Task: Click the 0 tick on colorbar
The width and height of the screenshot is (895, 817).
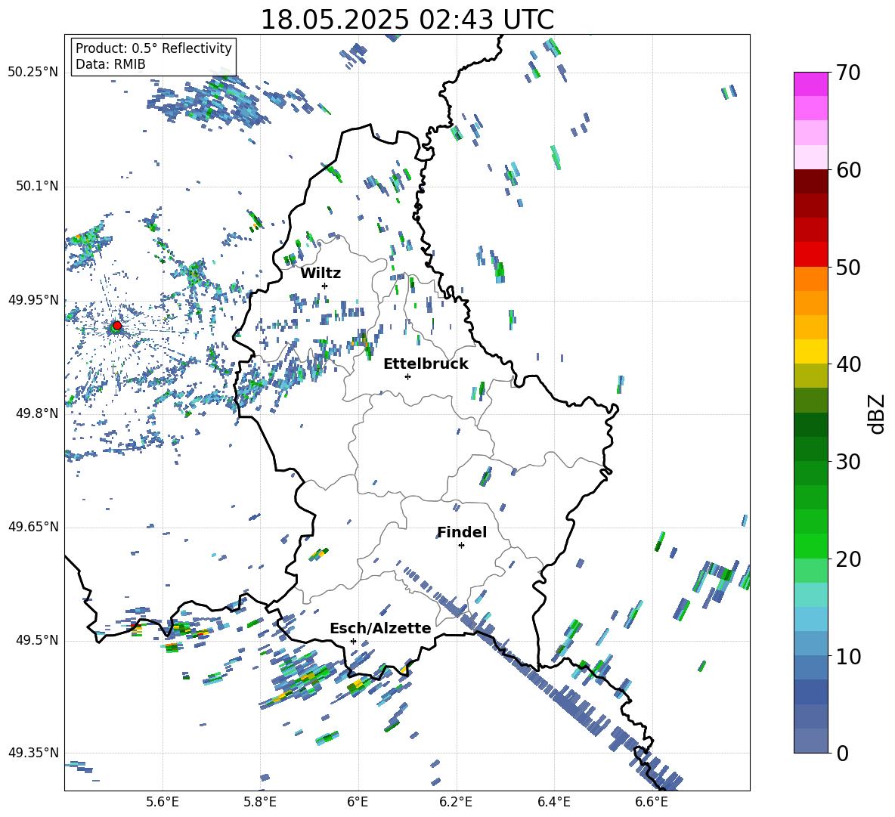Action: click(x=842, y=753)
